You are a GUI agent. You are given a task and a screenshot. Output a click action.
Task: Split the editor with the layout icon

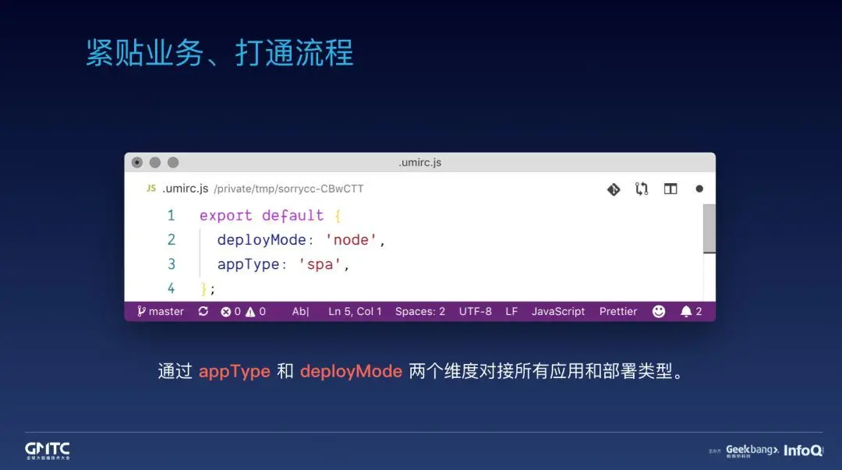click(670, 189)
